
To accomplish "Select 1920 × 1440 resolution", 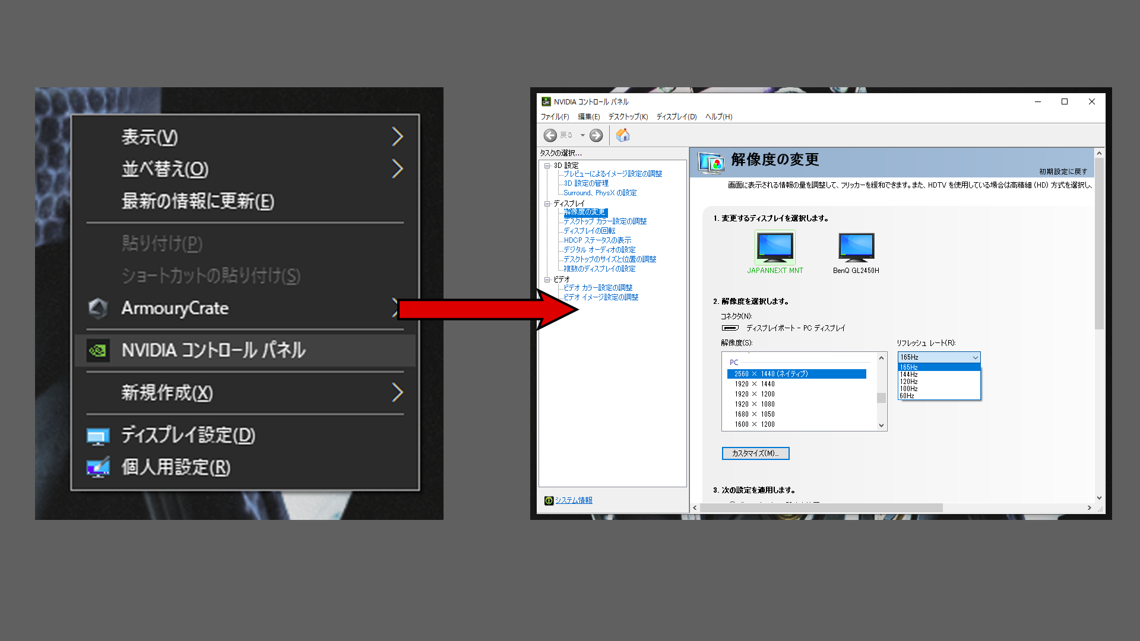I will pos(754,384).
